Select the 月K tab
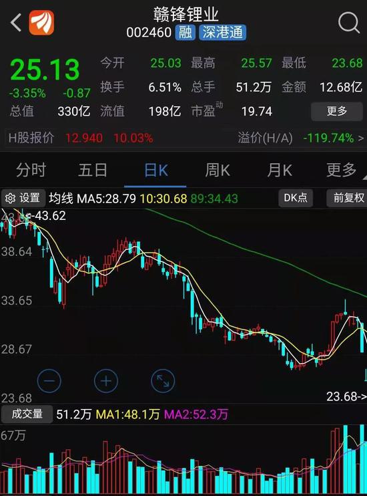 click(x=280, y=170)
